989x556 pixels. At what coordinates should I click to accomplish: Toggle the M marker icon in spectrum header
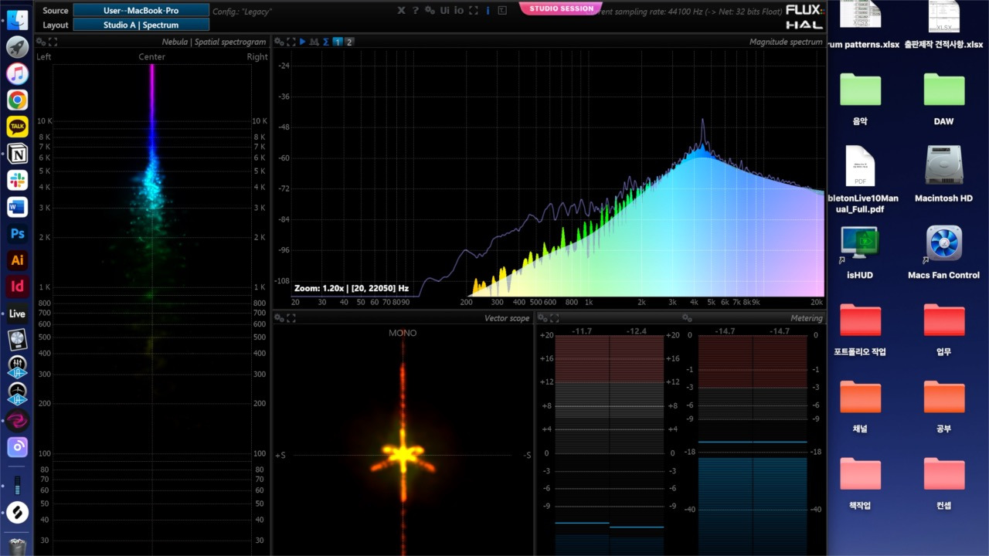click(x=314, y=42)
